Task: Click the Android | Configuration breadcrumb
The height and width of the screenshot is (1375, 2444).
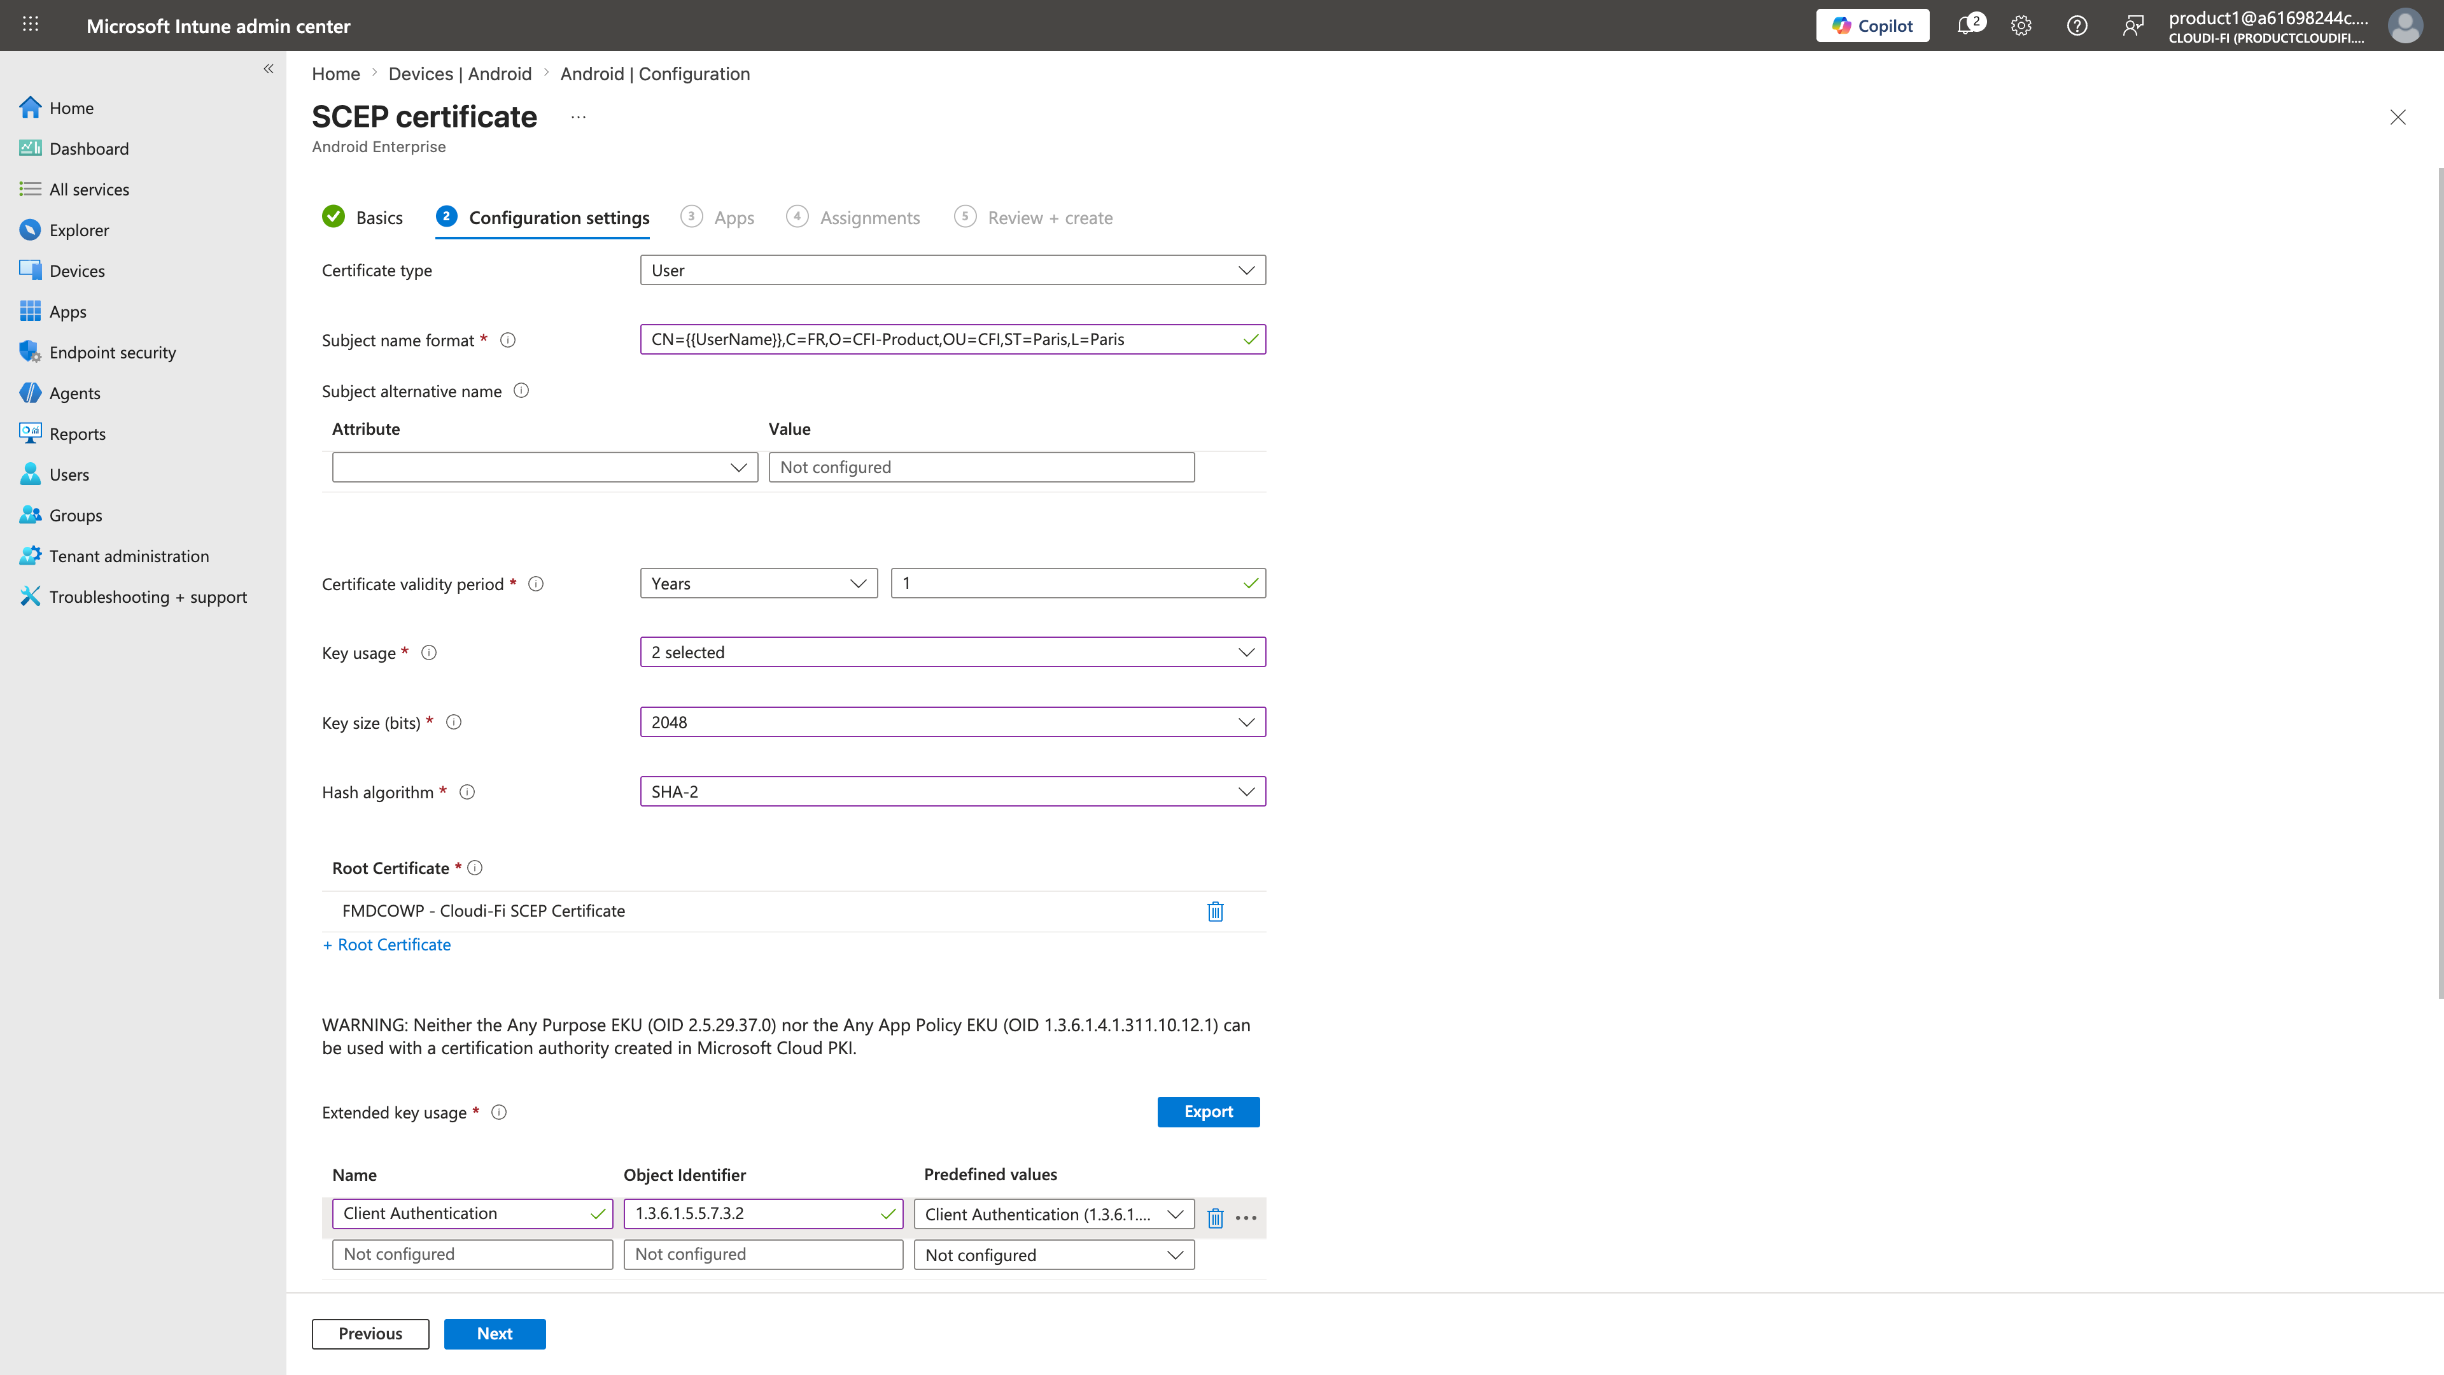Action: pyautogui.click(x=655, y=74)
